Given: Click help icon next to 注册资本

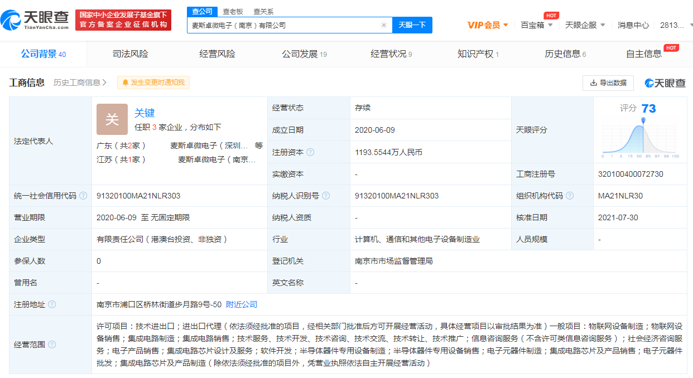Looking at the screenshot, I should tap(310, 152).
